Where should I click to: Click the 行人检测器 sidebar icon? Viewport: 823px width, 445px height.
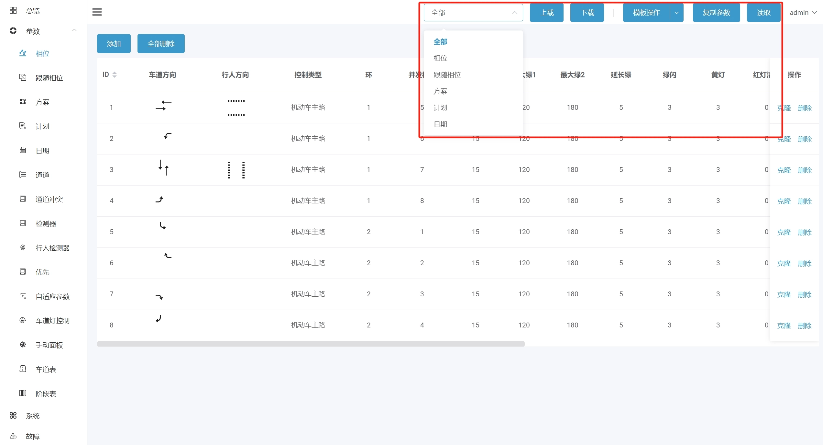(x=23, y=247)
